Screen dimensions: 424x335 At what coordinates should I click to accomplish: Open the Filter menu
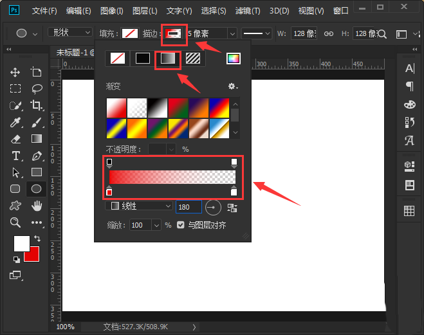click(x=248, y=11)
